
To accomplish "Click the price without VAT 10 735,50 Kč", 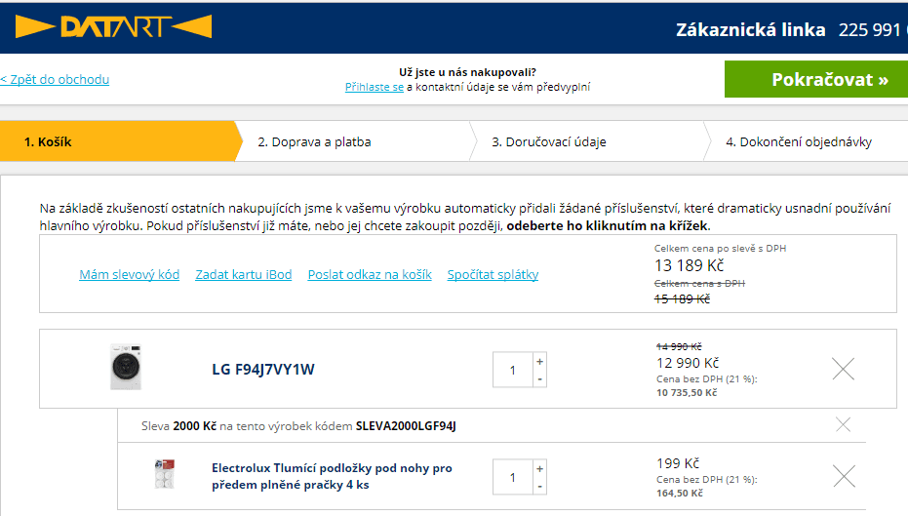I will [x=687, y=393].
